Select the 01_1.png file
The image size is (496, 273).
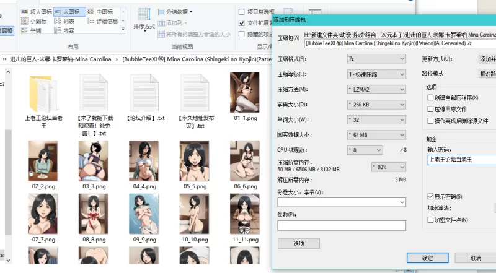[245, 97]
